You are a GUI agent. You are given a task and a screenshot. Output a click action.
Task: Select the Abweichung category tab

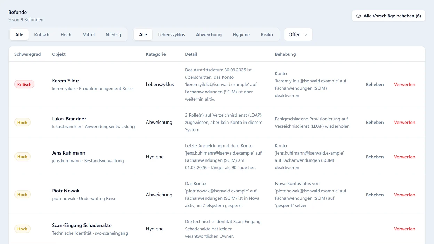click(209, 34)
